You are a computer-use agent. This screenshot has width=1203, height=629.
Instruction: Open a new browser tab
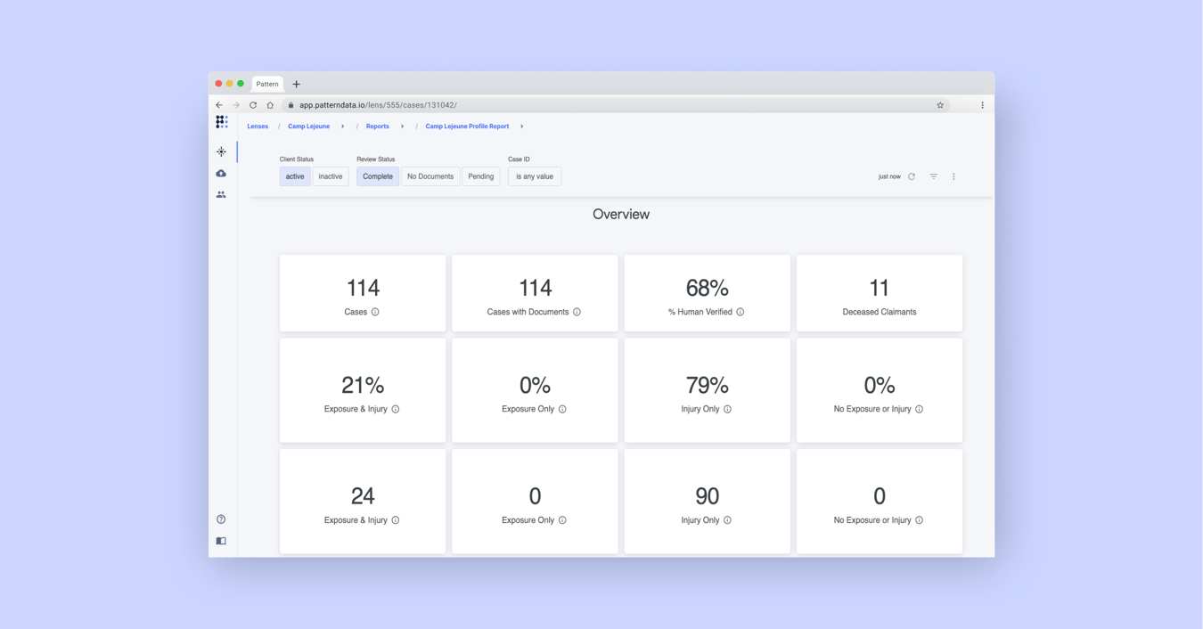[x=296, y=85]
